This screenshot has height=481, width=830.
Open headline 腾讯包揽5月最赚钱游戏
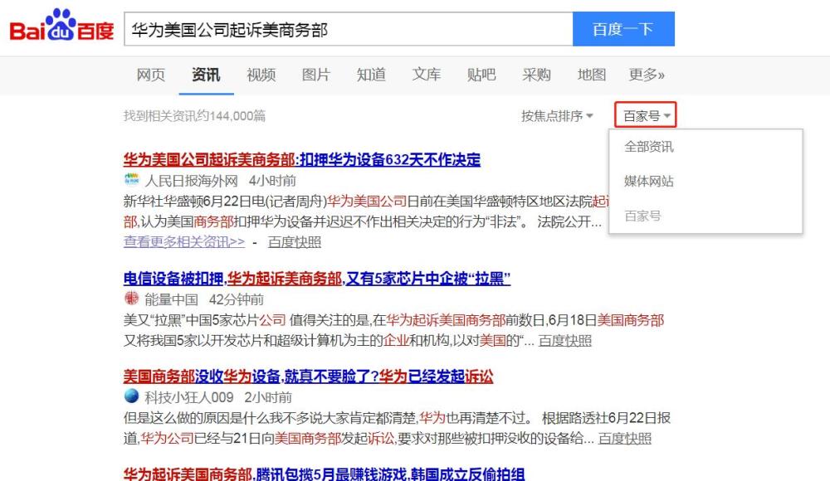pos(324,474)
